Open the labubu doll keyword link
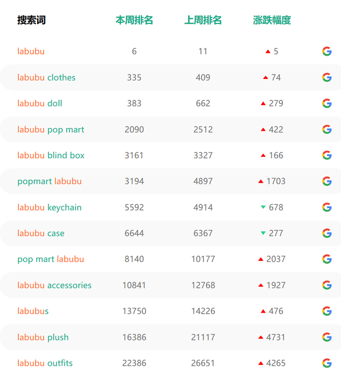This screenshot has height=376, width=341. (x=40, y=103)
